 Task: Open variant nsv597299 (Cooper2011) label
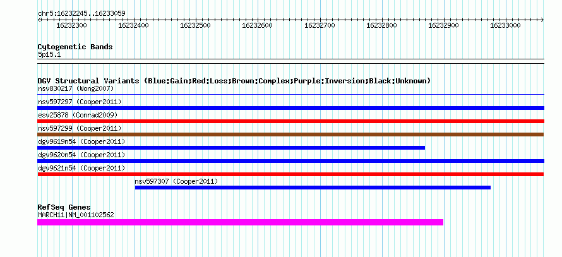point(80,128)
